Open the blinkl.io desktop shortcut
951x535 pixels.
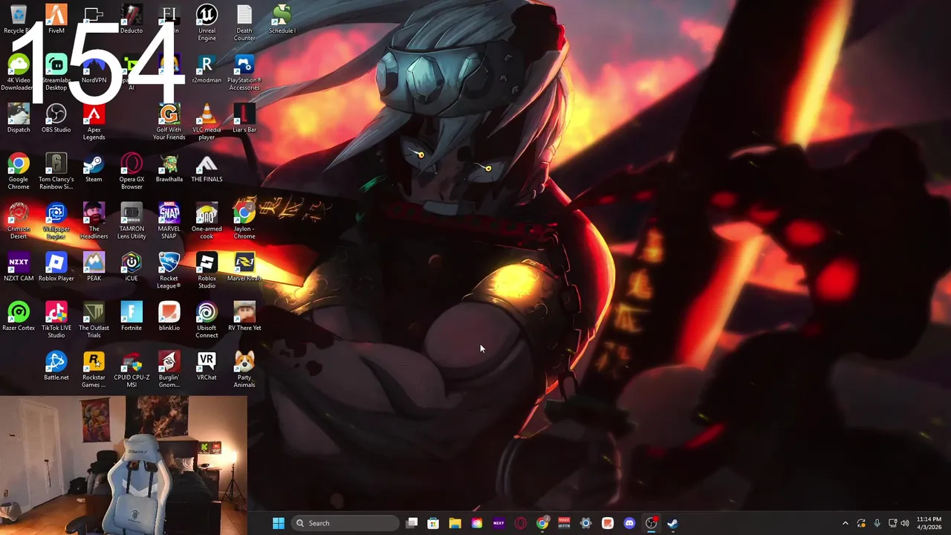(x=169, y=317)
